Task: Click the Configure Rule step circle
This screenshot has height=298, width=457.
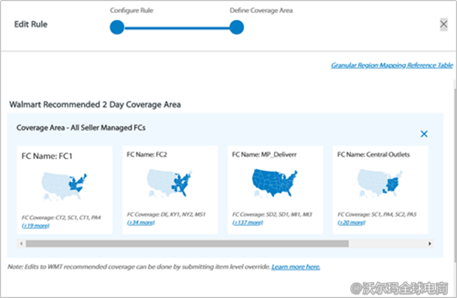Action: 117,28
